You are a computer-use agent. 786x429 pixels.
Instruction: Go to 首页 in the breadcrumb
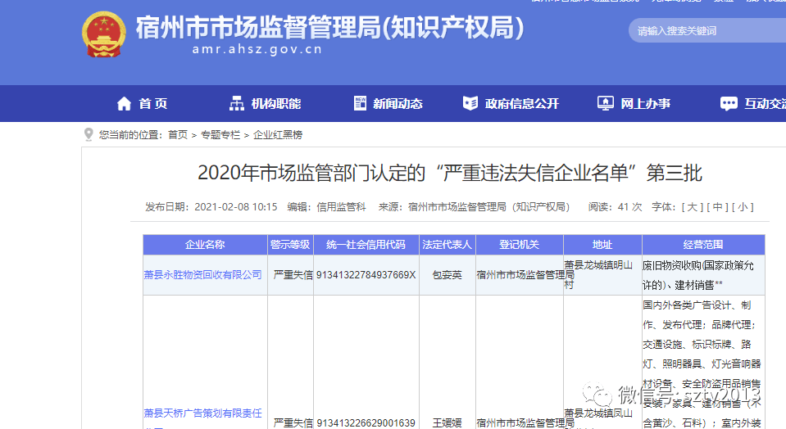coord(178,135)
